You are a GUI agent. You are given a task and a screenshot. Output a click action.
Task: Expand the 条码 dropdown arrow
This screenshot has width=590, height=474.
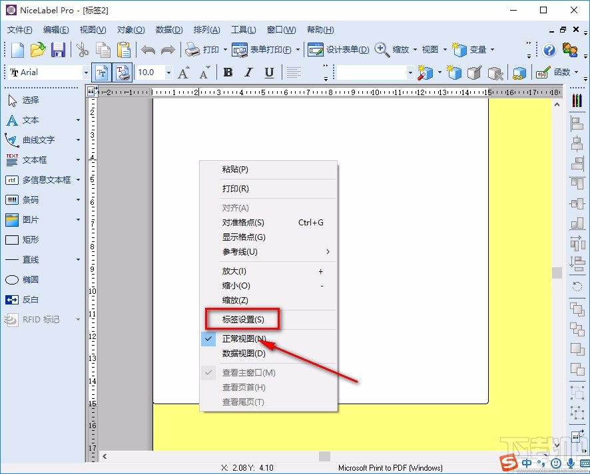(79, 200)
